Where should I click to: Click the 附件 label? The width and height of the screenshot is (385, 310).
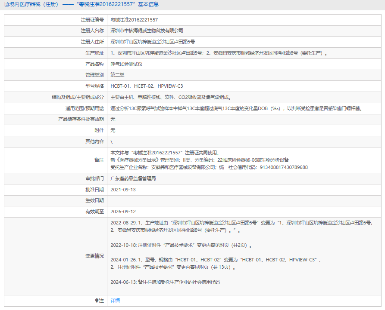click(x=99, y=130)
